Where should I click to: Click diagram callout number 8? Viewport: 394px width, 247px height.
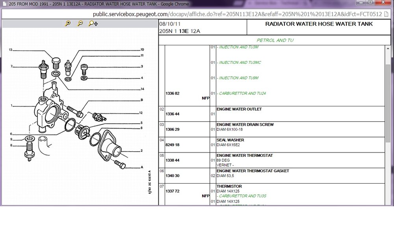(11, 145)
